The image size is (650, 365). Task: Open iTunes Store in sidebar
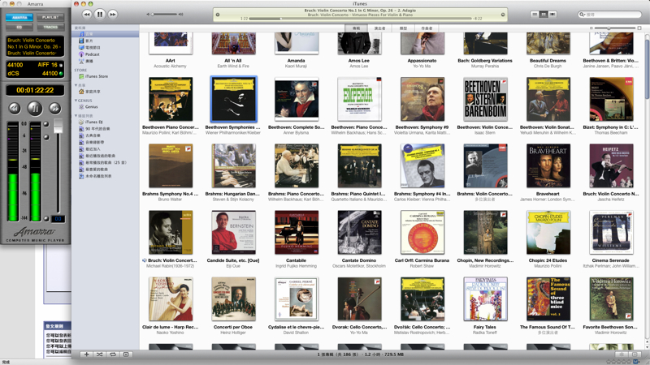pos(96,76)
